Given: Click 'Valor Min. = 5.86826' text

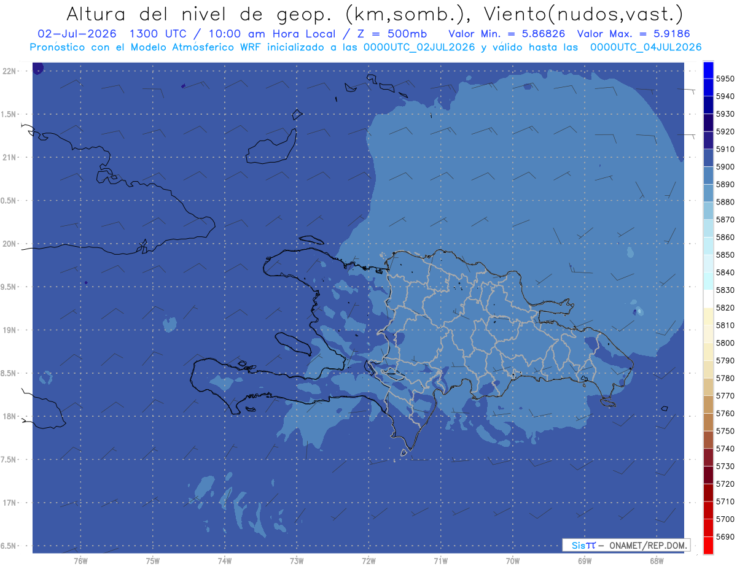Looking at the screenshot, I should click(507, 34).
